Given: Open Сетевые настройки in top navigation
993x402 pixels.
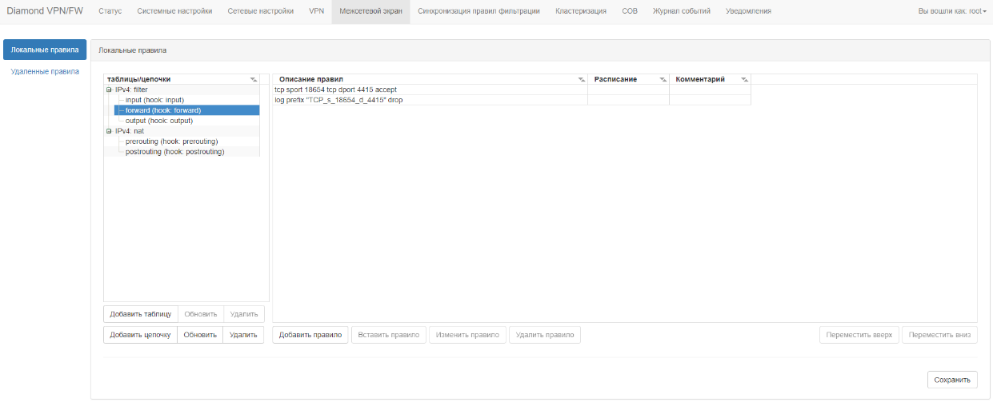Looking at the screenshot, I should [x=260, y=11].
